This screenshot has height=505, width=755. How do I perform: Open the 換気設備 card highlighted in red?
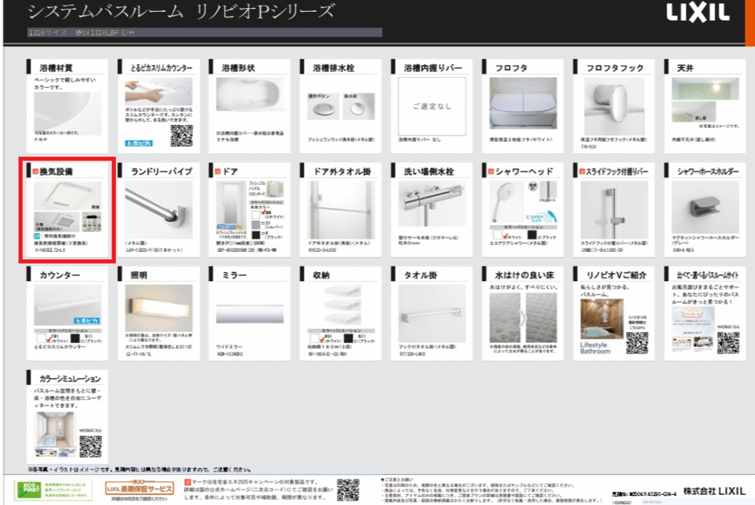[x=66, y=209]
